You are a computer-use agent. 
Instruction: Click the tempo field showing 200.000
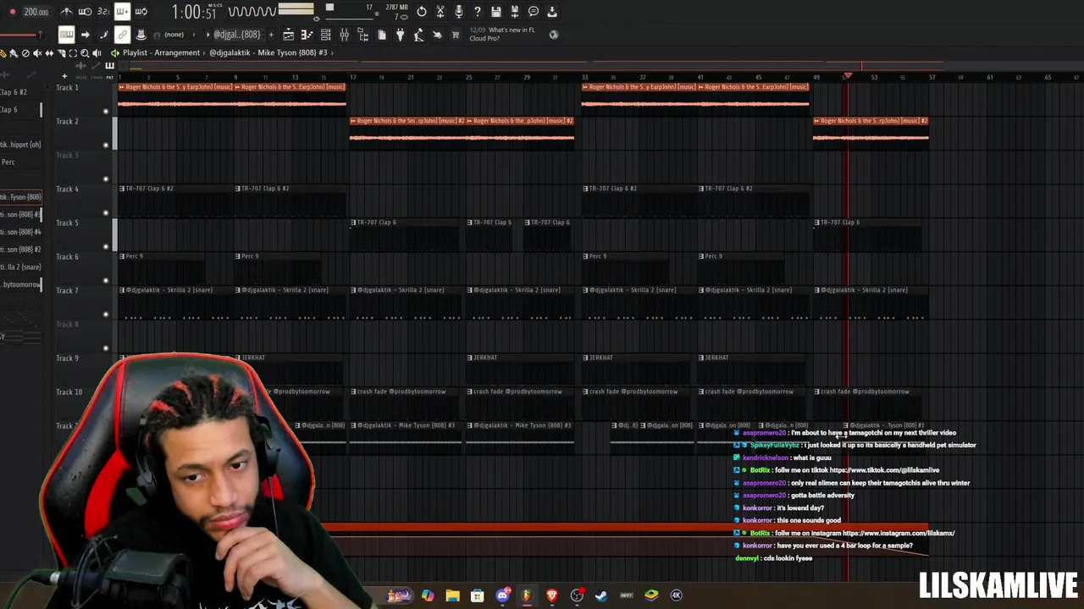(x=36, y=12)
